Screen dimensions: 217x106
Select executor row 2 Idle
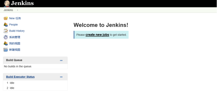click(x=35, y=88)
